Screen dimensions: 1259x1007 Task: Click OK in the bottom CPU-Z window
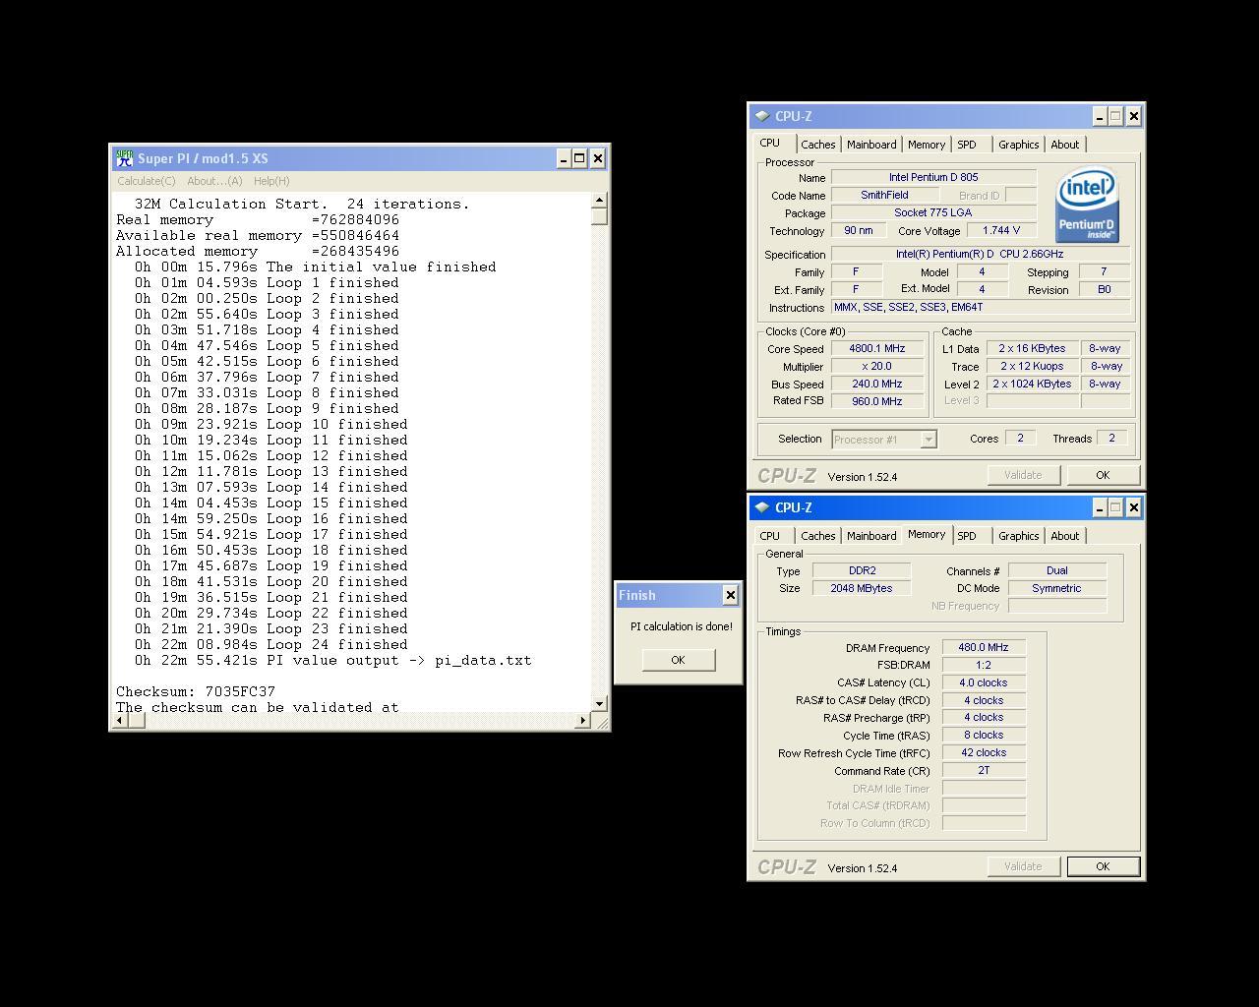coord(1103,866)
